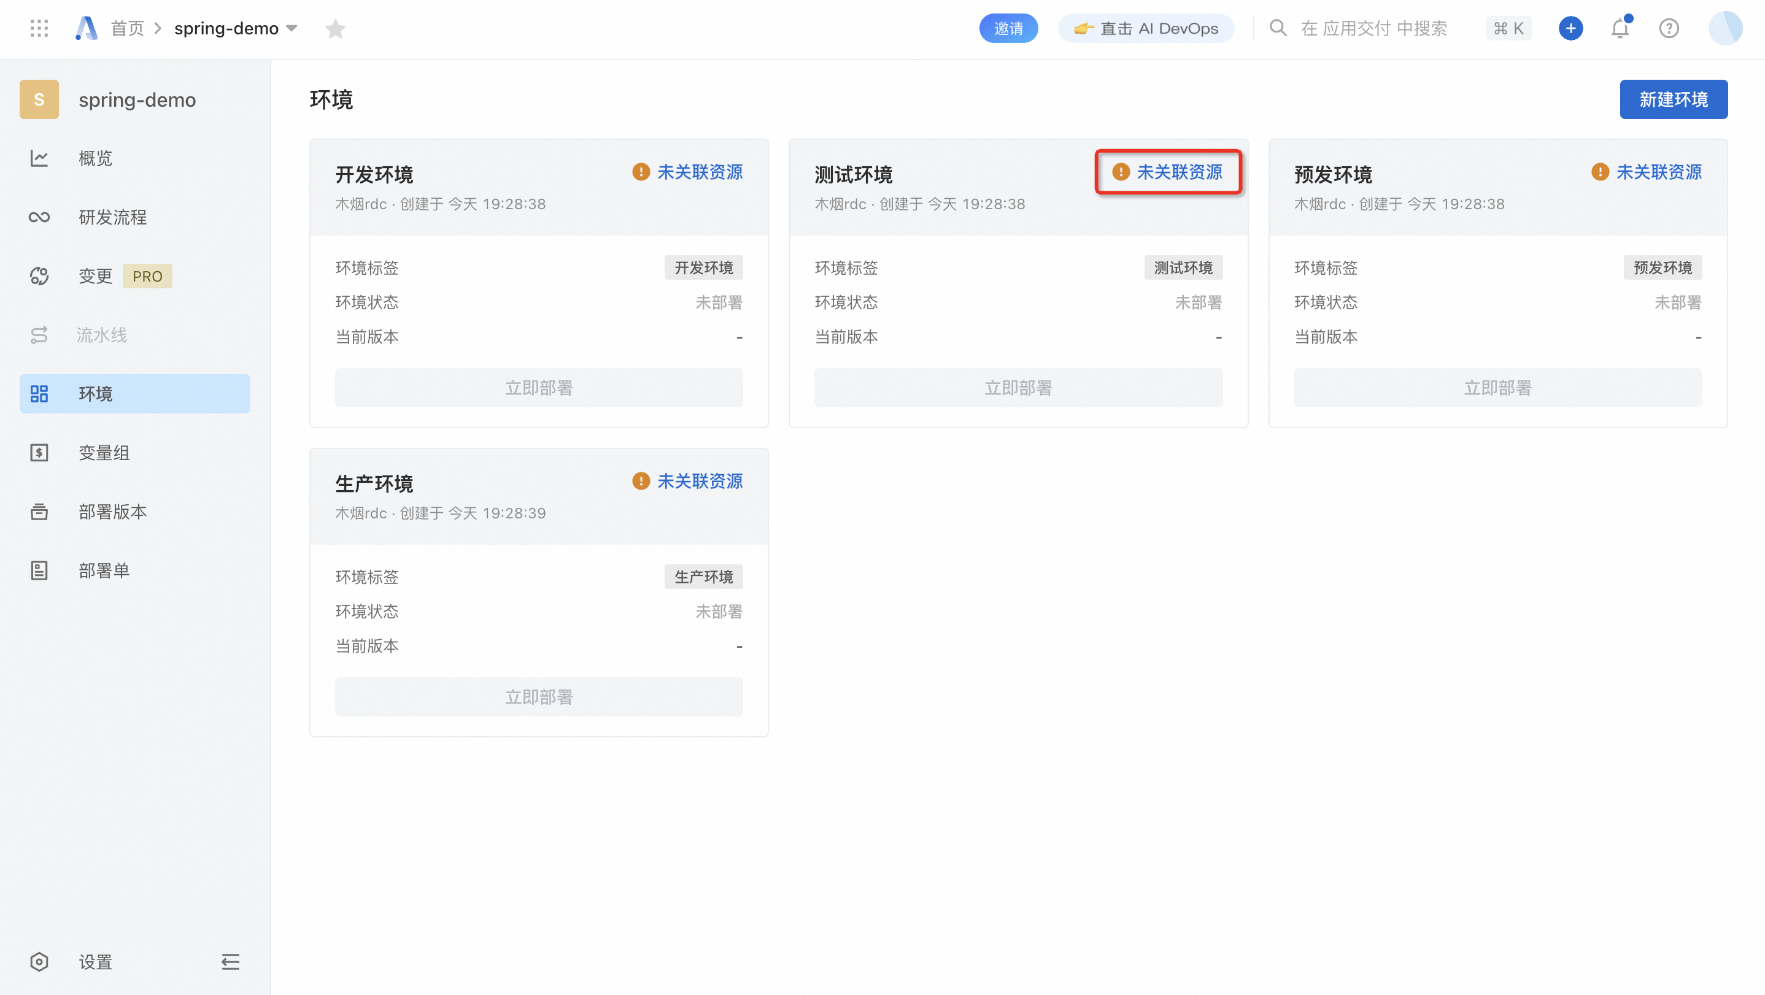
Task: Click the warning icon on 预发环境 card
Action: (x=1600, y=172)
